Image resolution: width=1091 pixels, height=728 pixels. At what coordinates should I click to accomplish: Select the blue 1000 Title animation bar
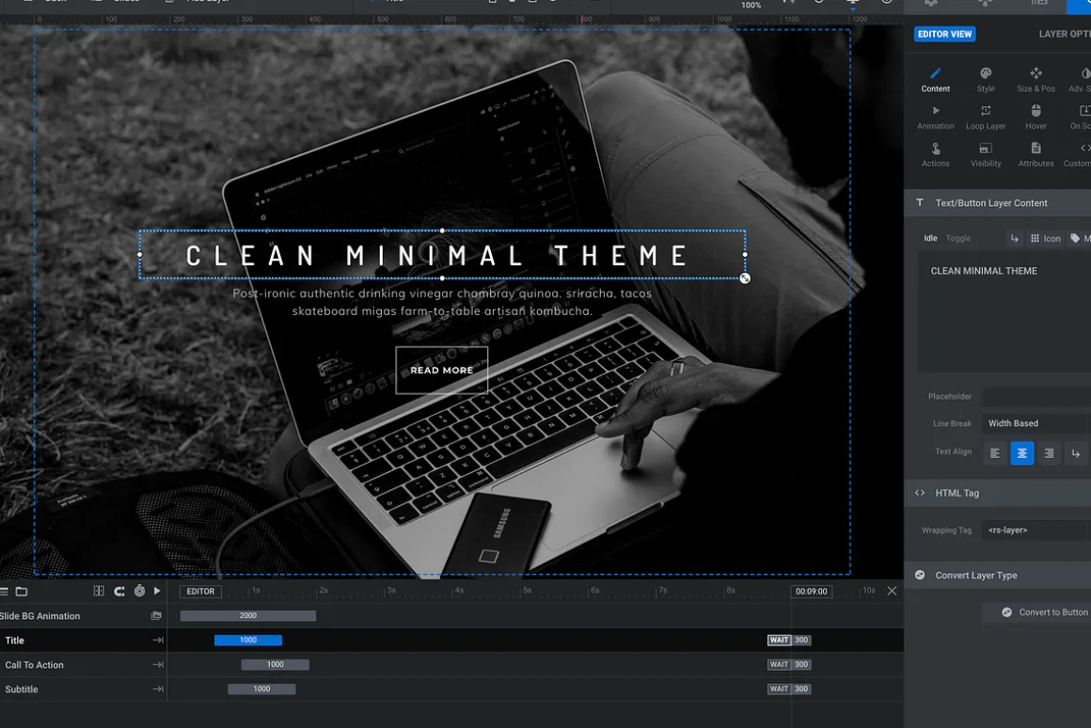coord(247,641)
